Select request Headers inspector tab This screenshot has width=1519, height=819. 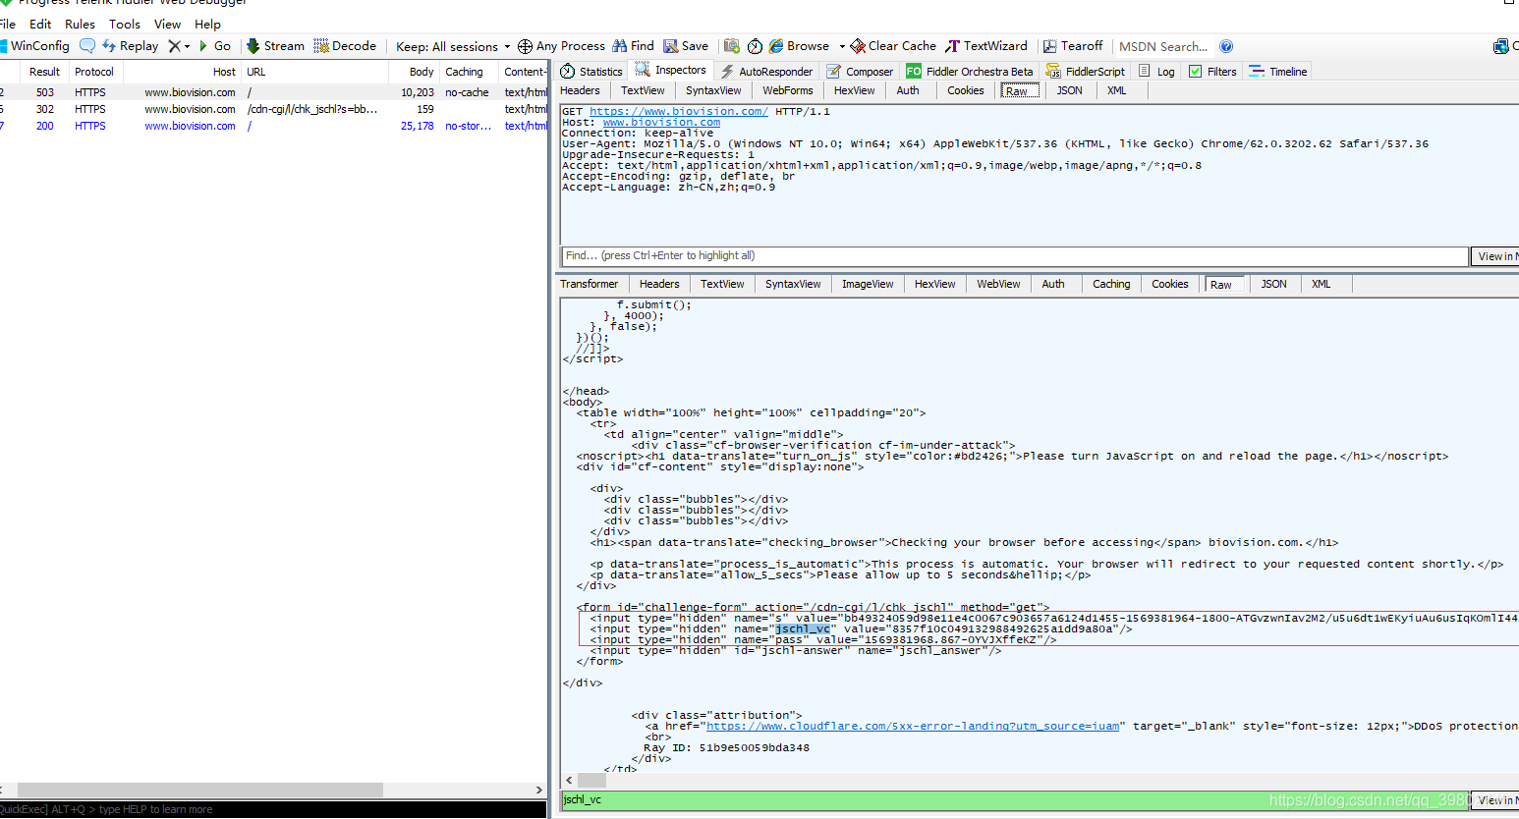click(580, 90)
